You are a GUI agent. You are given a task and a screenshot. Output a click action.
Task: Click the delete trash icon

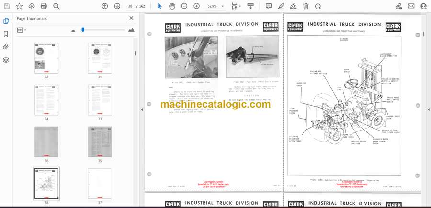pyautogui.click(x=306, y=6)
